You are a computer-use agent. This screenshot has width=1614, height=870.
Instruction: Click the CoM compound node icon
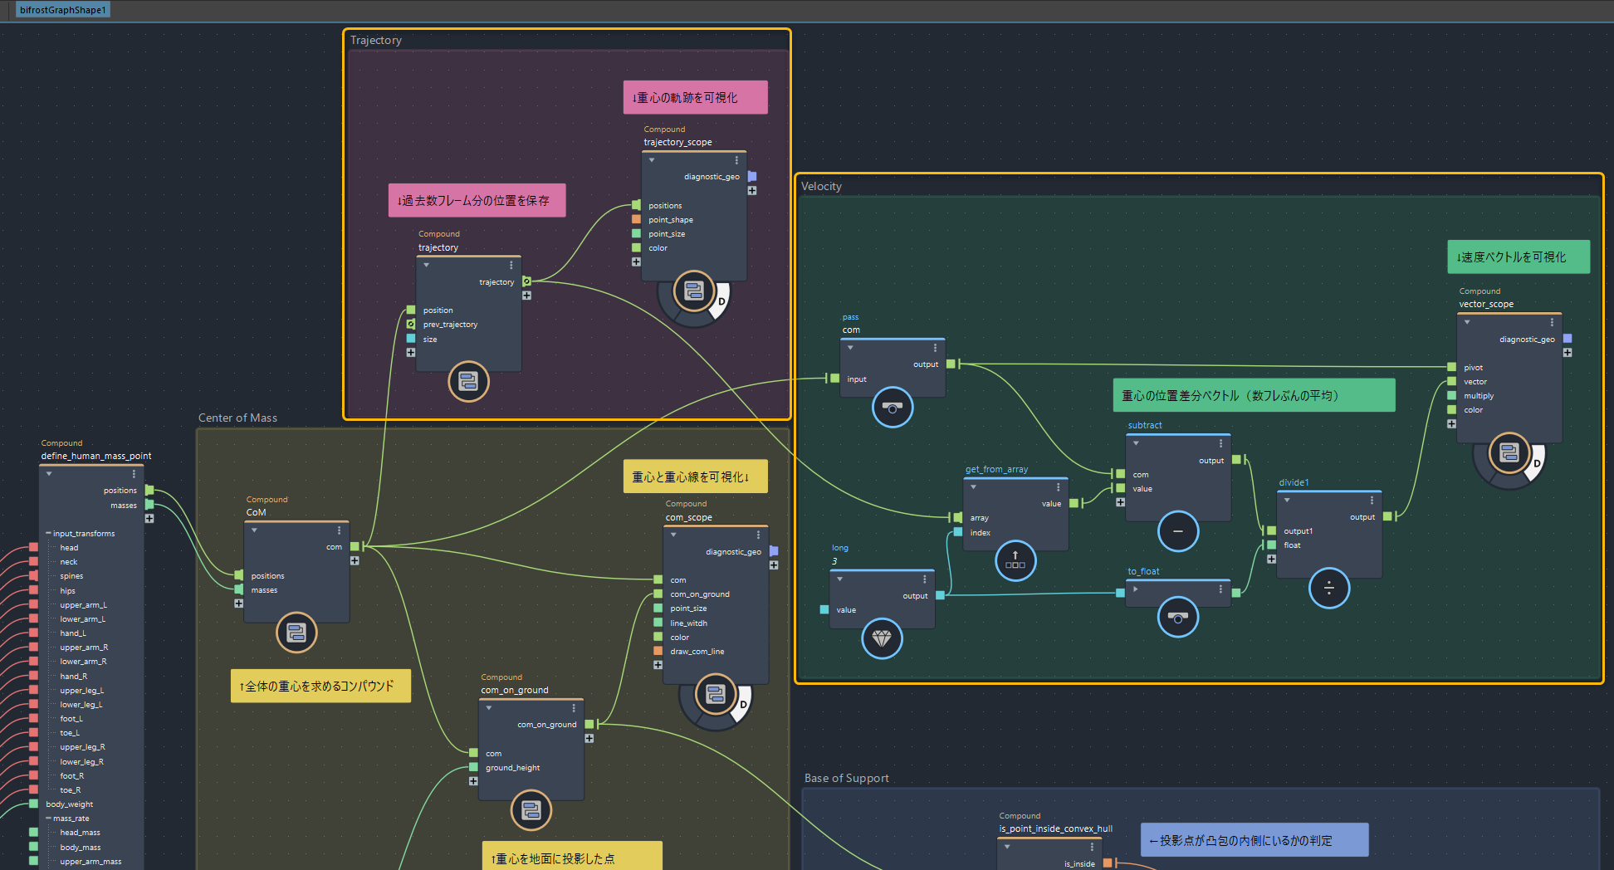(296, 633)
